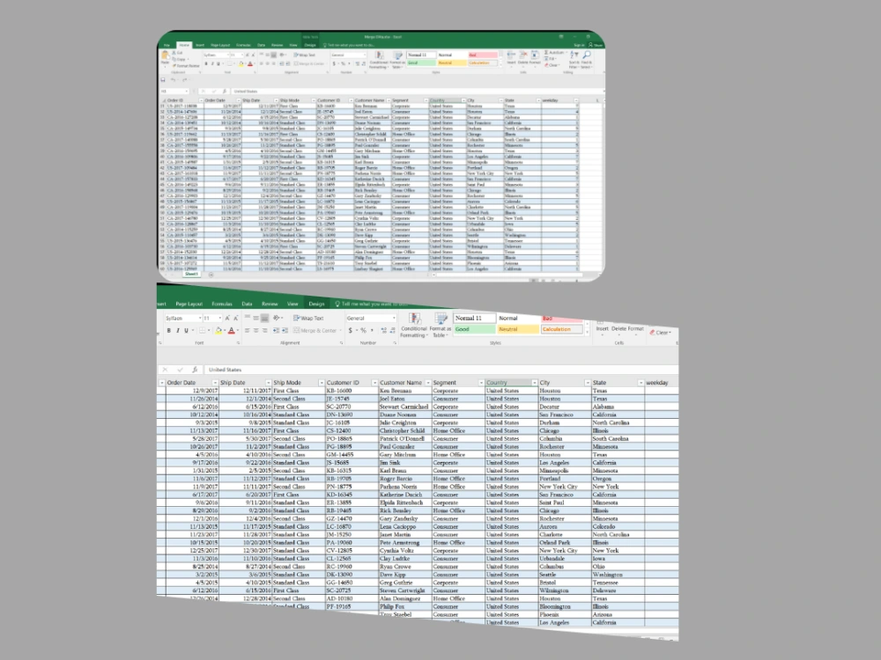Click Share in small top Excel window
The height and width of the screenshot is (660, 881).
coord(596,45)
